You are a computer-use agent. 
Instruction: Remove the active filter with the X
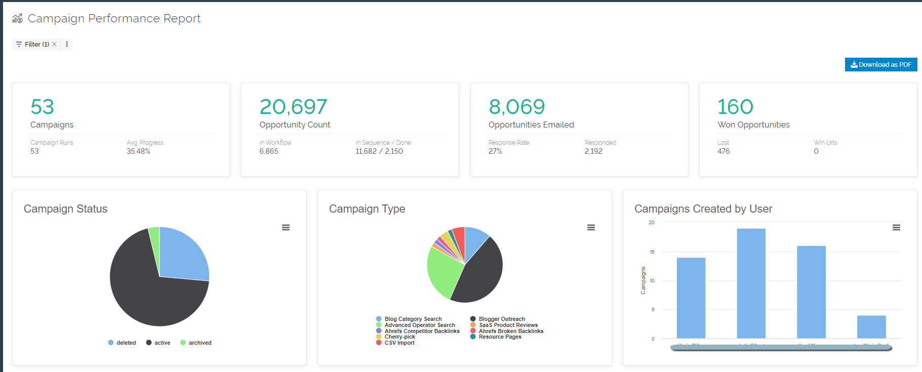pos(54,45)
